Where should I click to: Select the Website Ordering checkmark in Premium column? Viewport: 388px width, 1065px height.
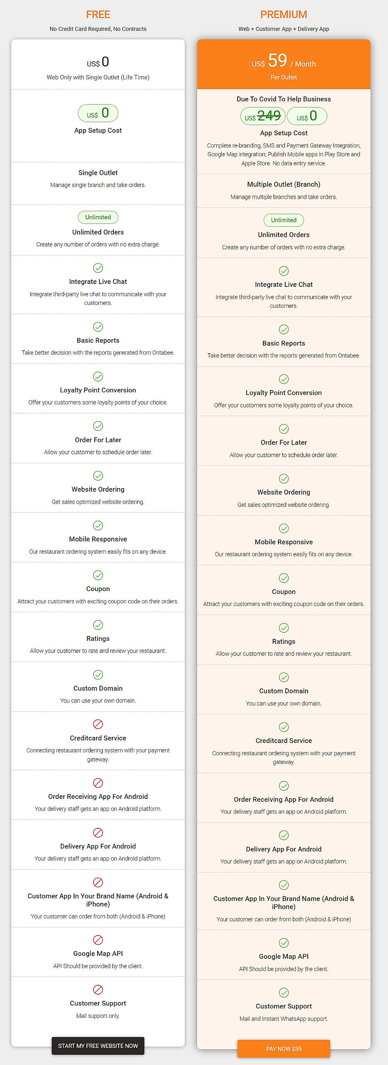tap(284, 478)
